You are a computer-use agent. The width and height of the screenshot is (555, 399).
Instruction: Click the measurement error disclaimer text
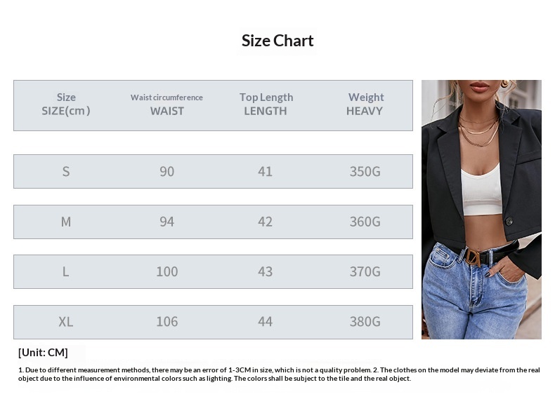pos(279,374)
